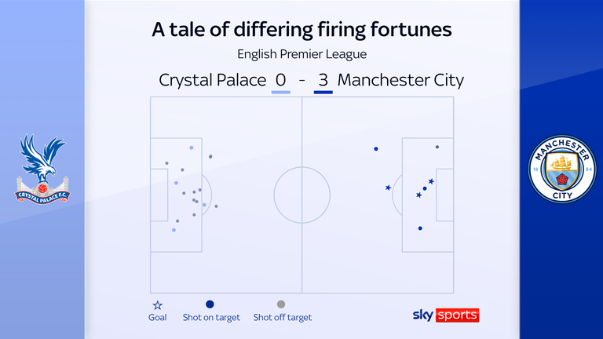The image size is (603, 339).
Task: Click the Goal star legend icon
Action: (x=158, y=304)
